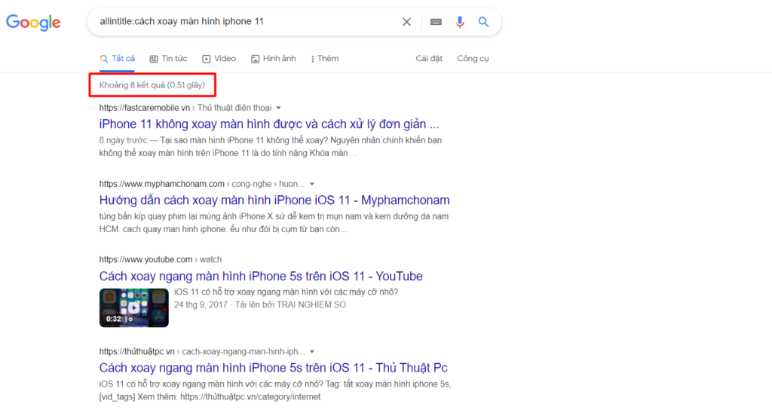Open the on-screen keyboard icon
This screenshot has width=772, height=413.
pyautogui.click(x=436, y=22)
